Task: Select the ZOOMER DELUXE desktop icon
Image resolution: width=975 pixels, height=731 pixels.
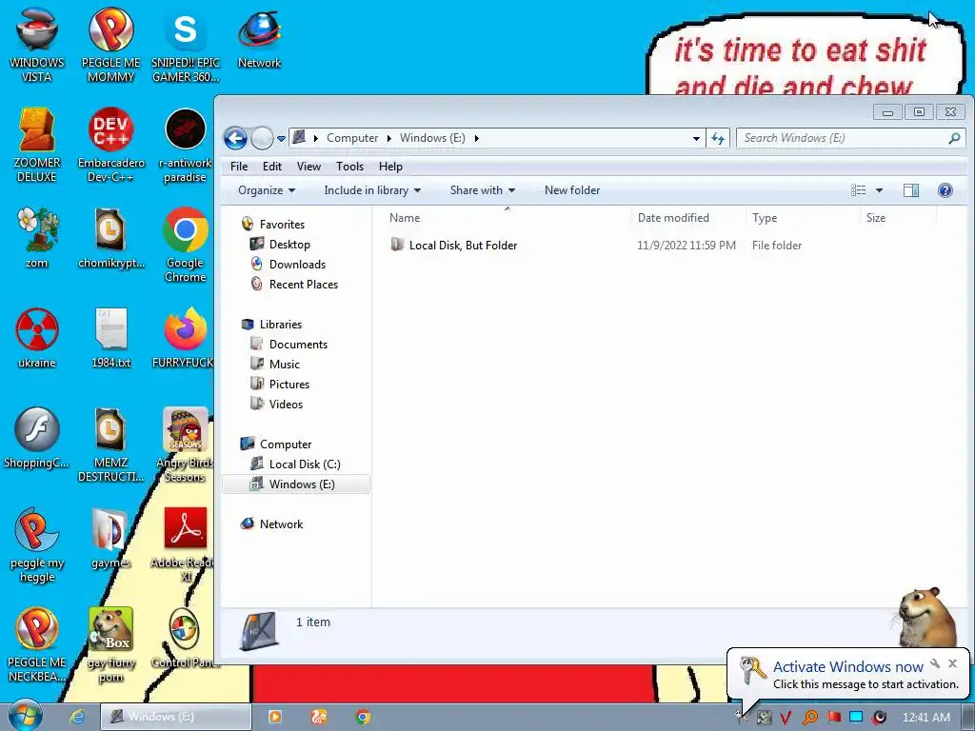Action: coord(37,146)
